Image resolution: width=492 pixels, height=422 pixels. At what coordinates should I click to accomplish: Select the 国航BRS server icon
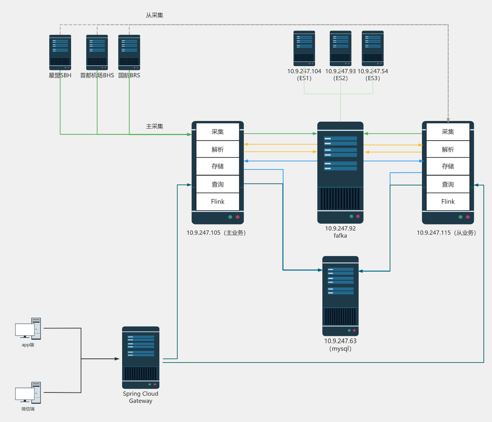129,51
